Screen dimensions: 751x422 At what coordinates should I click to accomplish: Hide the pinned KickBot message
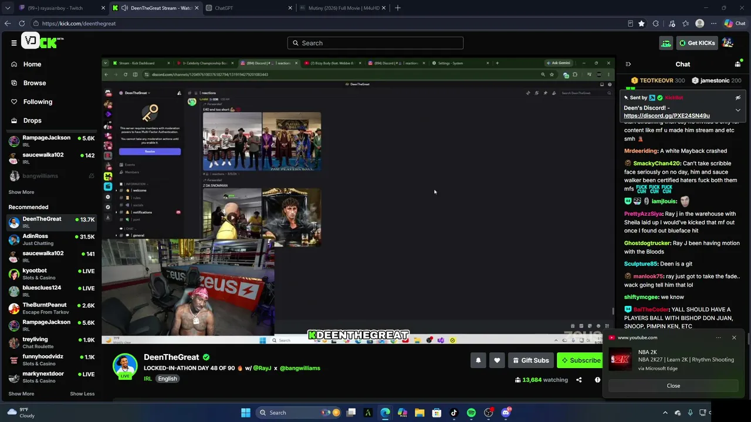coord(738,98)
